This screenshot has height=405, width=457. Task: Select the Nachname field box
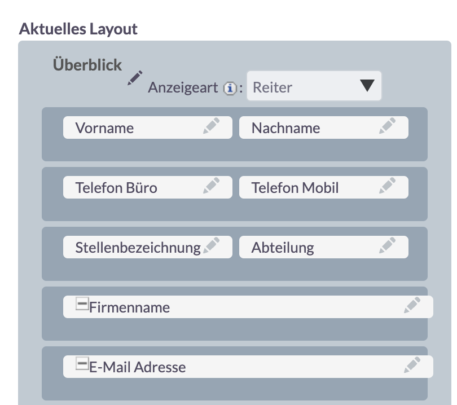coord(324,127)
